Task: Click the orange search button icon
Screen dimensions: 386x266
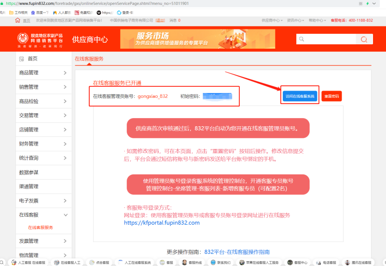Action: 364,40
